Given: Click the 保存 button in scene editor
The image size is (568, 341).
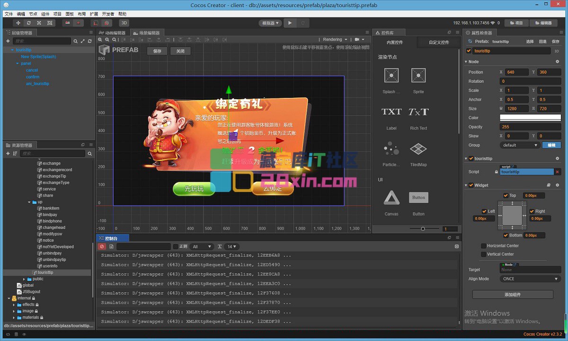Looking at the screenshot, I should [x=158, y=51].
